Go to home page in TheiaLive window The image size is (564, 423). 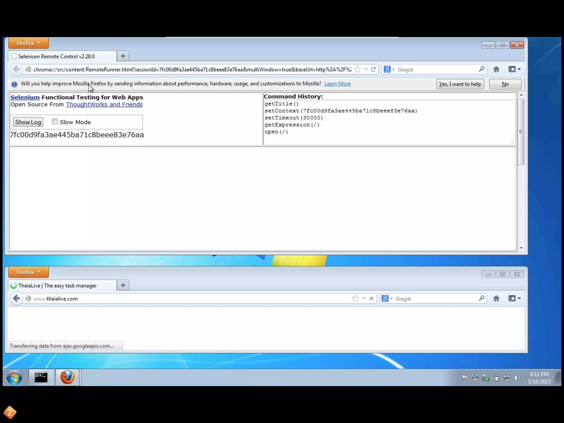pyautogui.click(x=496, y=299)
